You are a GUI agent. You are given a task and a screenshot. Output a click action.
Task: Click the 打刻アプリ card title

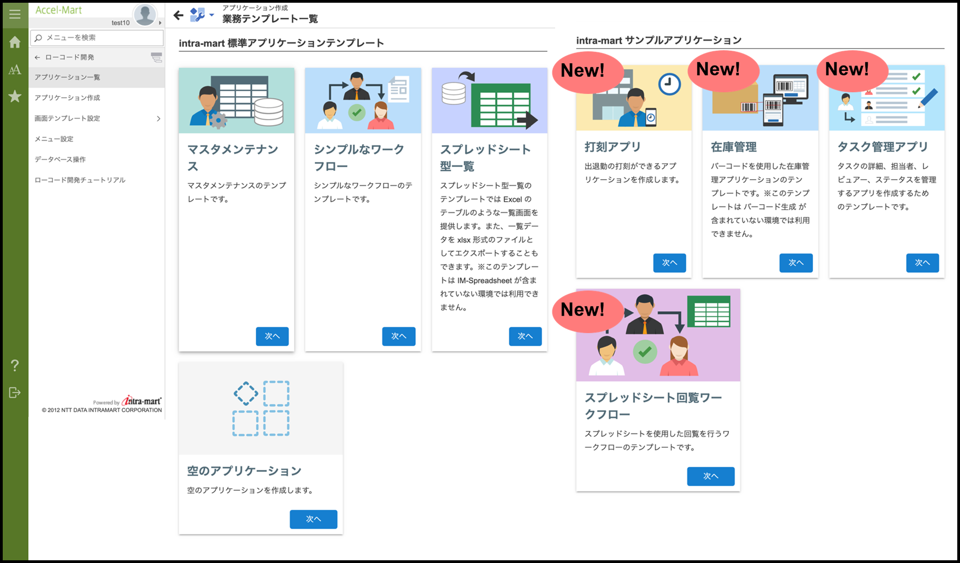612,147
